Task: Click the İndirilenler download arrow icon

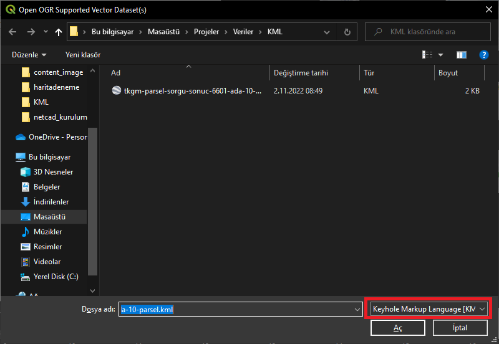Action: pos(26,202)
